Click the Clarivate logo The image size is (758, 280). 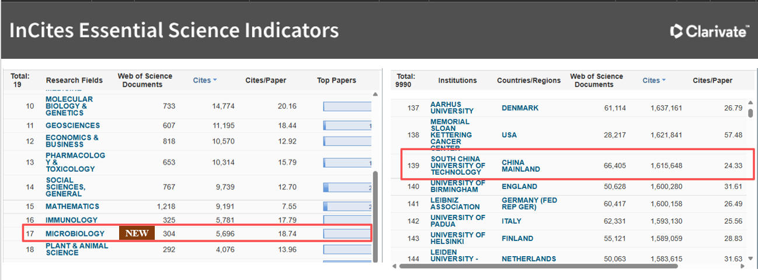708,31
